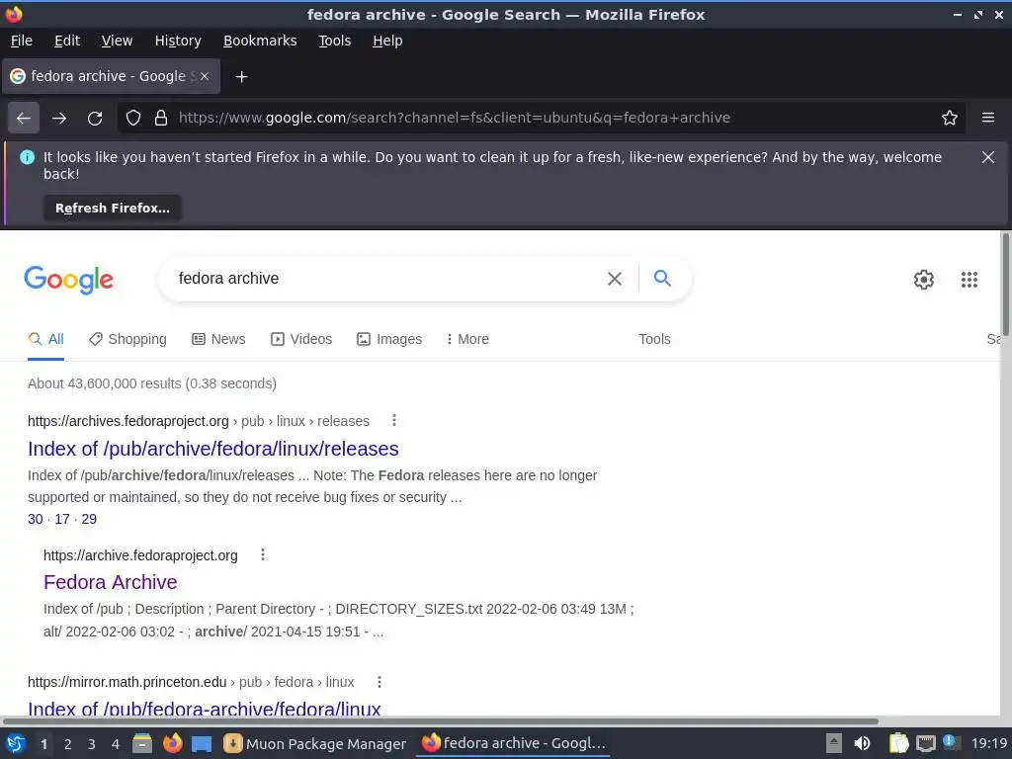Screen dimensions: 1012x759
Task: Close the fedora archive tab
Action: tap(205, 76)
